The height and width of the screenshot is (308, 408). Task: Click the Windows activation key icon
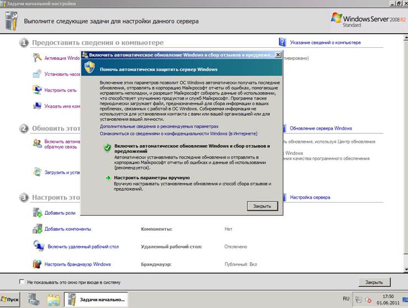37,58
